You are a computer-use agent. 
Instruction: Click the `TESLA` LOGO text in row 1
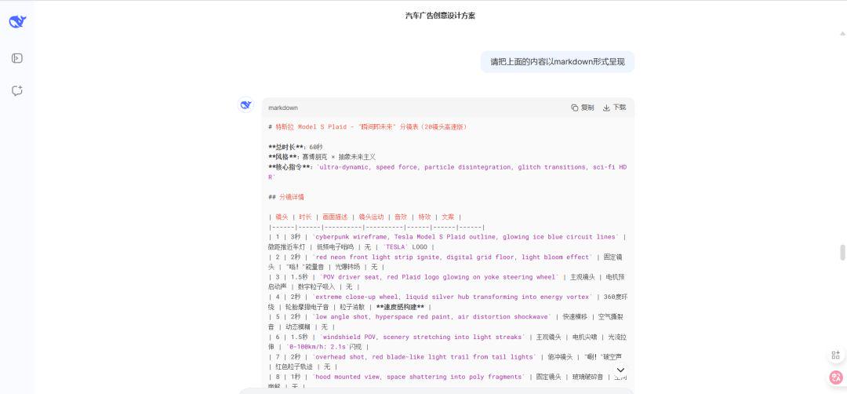point(405,247)
